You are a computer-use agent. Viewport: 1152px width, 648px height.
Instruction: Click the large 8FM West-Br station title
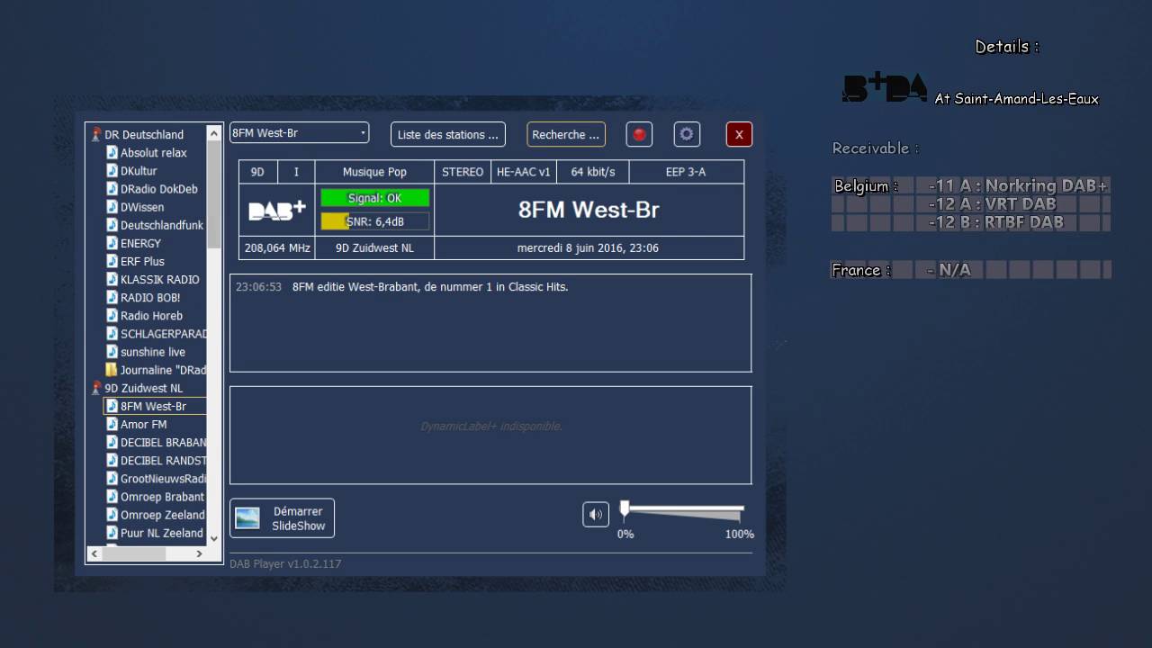(x=589, y=210)
